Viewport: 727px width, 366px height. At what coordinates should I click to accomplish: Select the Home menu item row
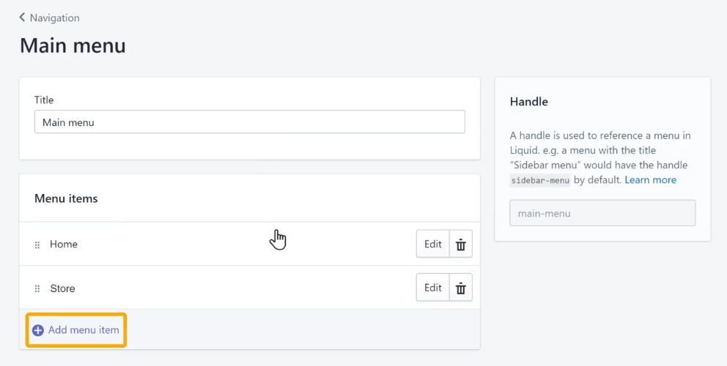249,244
